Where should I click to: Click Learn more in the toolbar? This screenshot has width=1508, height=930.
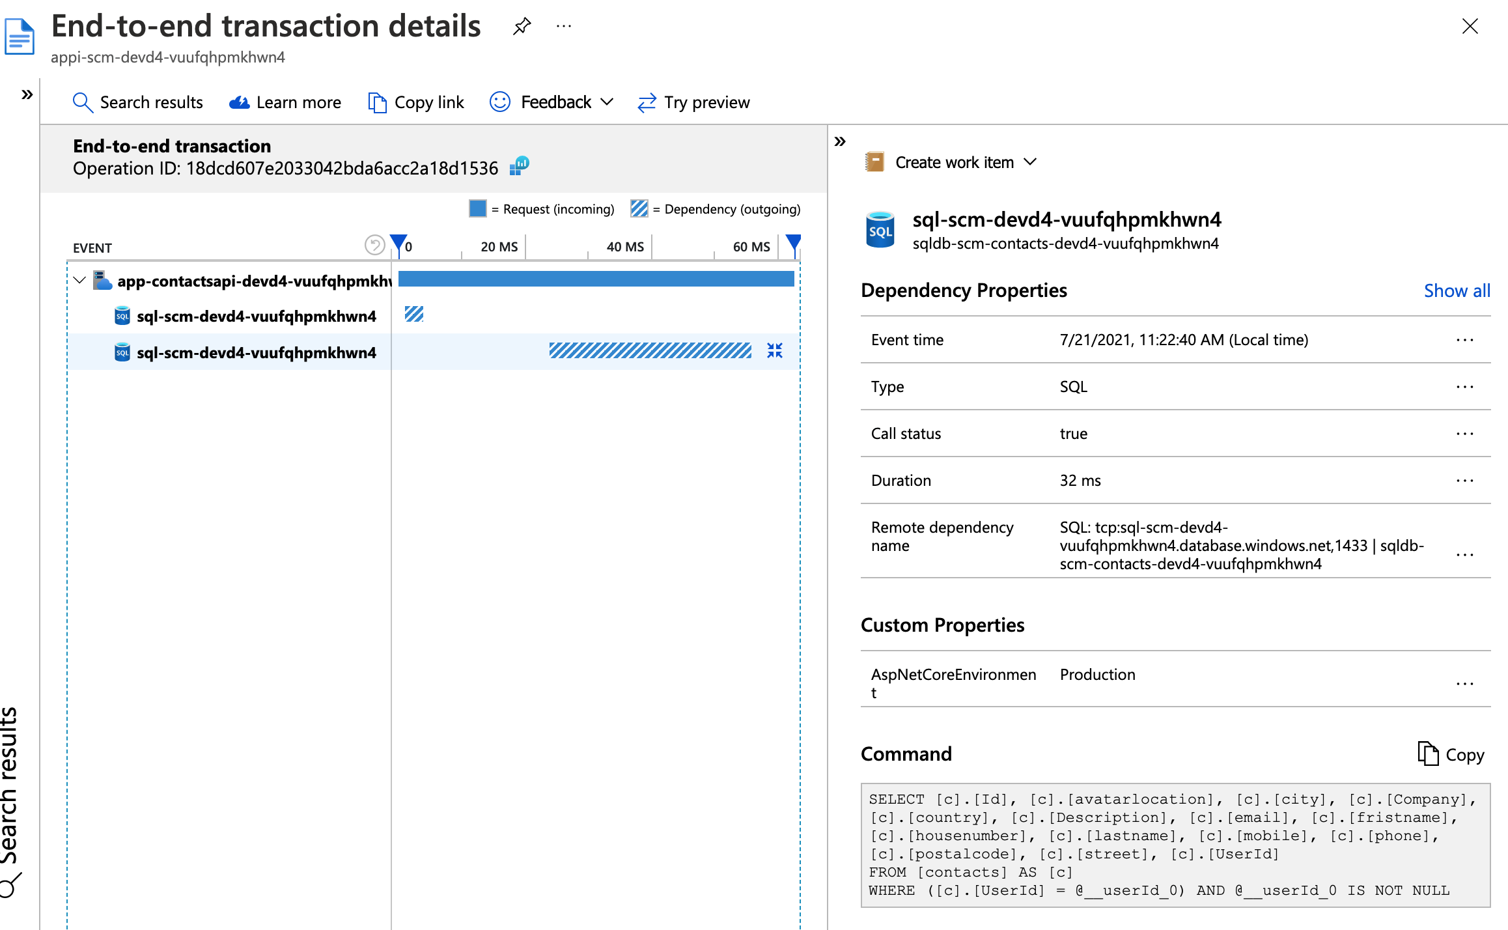coord(285,102)
